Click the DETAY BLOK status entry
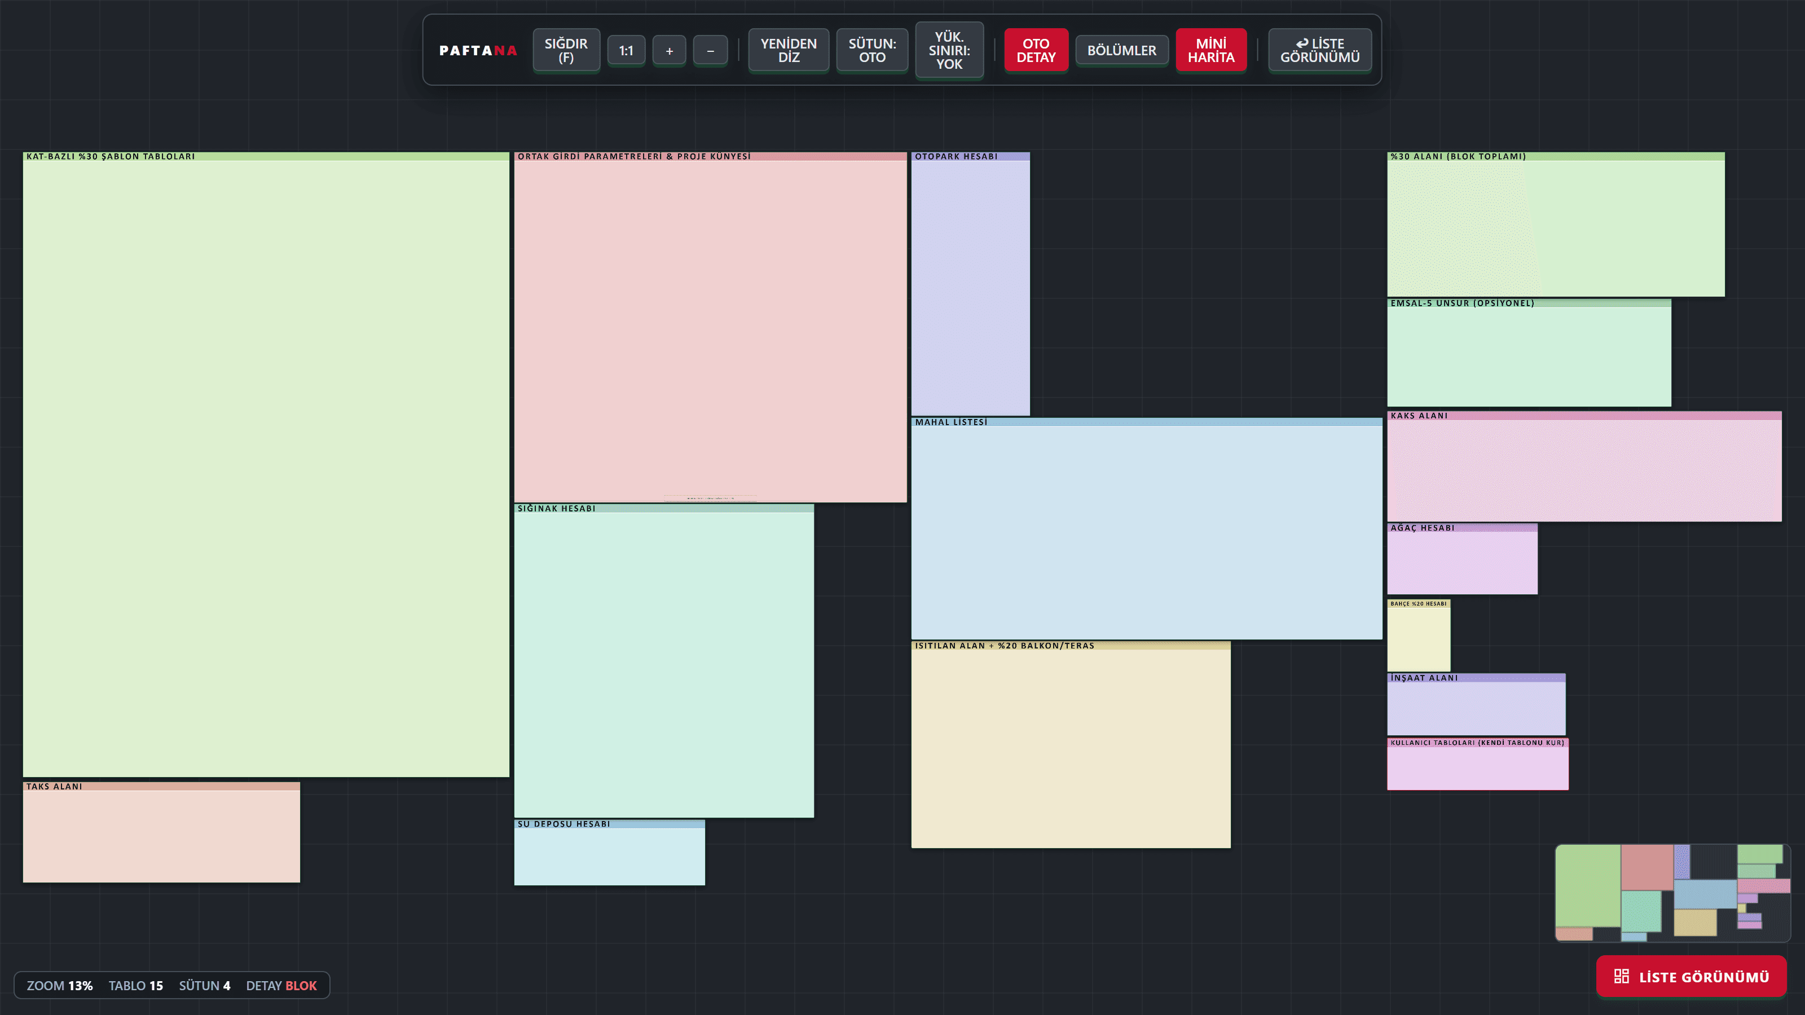Viewport: 1805px width, 1015px height. tap(281, 986)
